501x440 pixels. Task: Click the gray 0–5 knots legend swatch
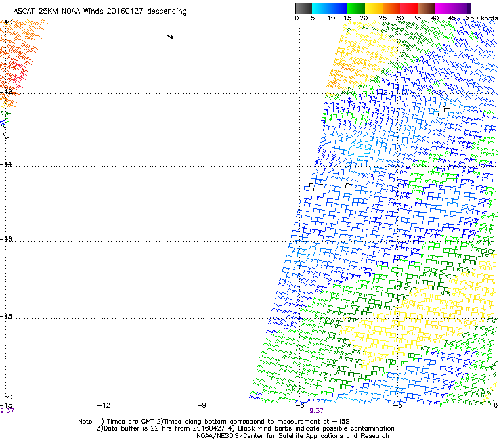(303, 8)
